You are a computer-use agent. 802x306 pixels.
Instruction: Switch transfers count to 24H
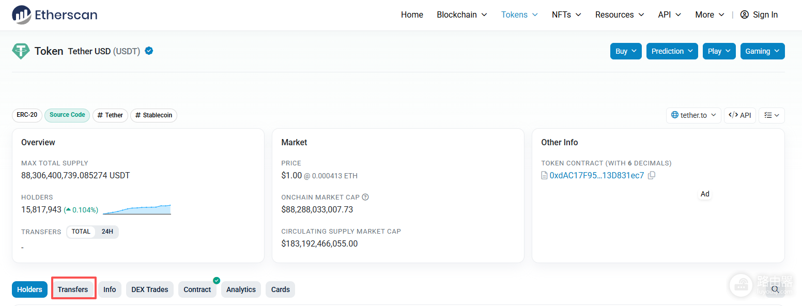pos(107,232)
